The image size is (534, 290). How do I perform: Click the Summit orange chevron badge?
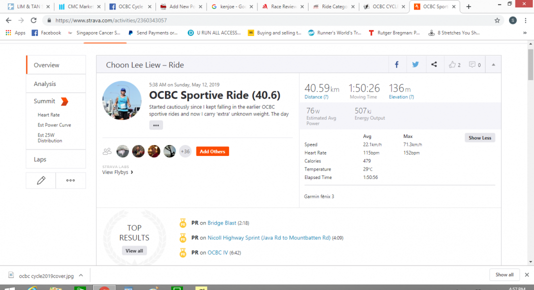pyautogui.click(x=64, y=101)
